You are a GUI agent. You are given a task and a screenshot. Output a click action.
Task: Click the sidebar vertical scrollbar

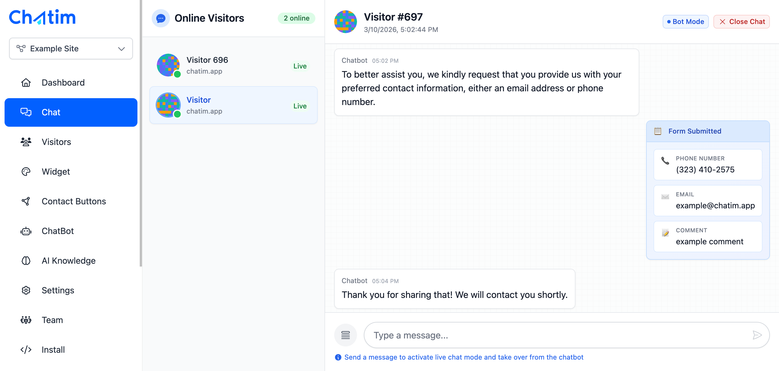click(x=141, y=133)
